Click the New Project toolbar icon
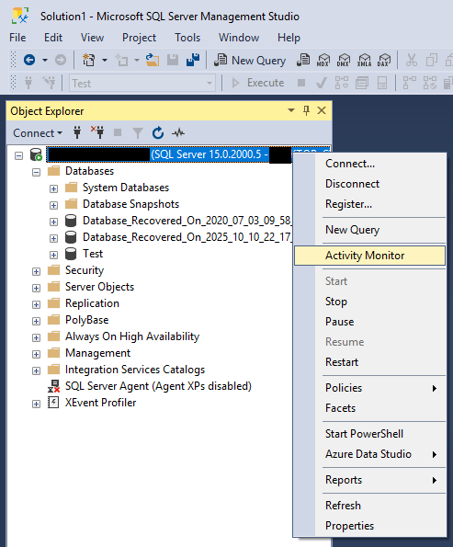453x547 pixels. 88,60
